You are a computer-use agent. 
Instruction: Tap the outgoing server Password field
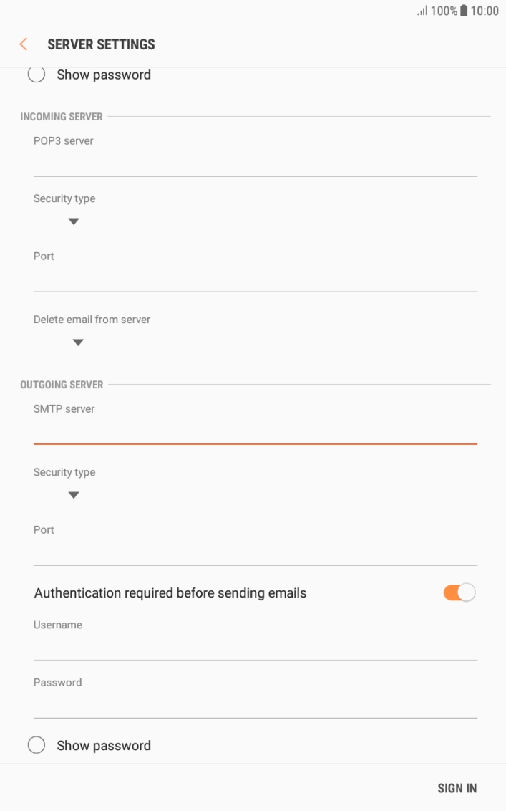coord(255,705)
